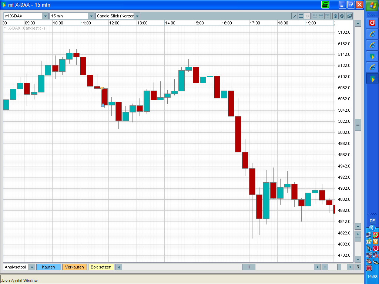Open the third Internet Explorer taskbar icon
This screenshot has height=284, width=379.
(x=372, y=67)
